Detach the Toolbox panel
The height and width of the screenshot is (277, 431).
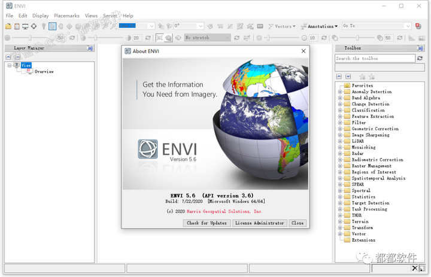point(420,48)
